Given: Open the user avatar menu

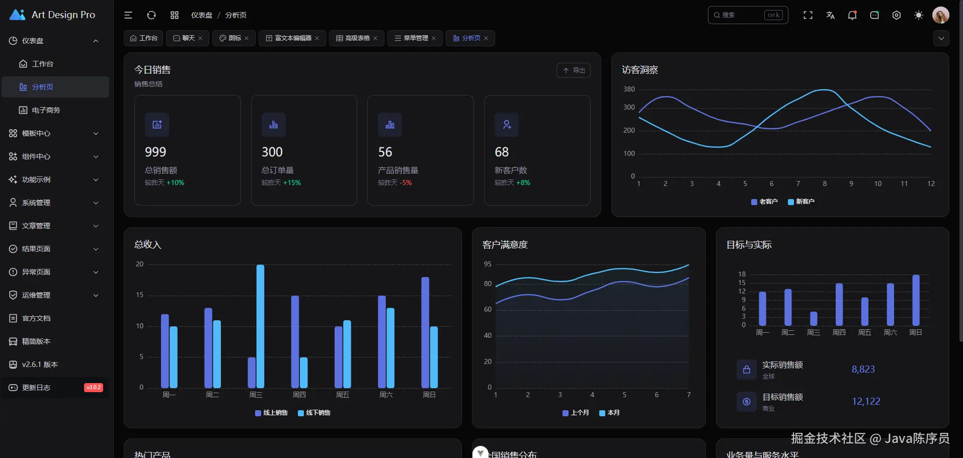Looking at the screenshot, I should (941, 15).
